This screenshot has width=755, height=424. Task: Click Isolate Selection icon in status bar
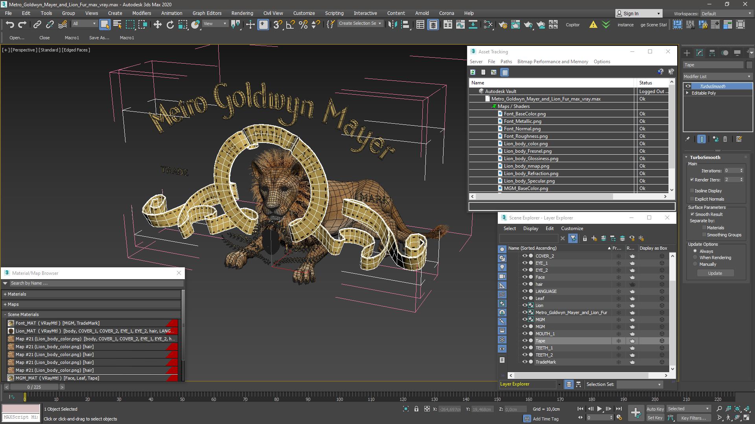pos(406,409)
